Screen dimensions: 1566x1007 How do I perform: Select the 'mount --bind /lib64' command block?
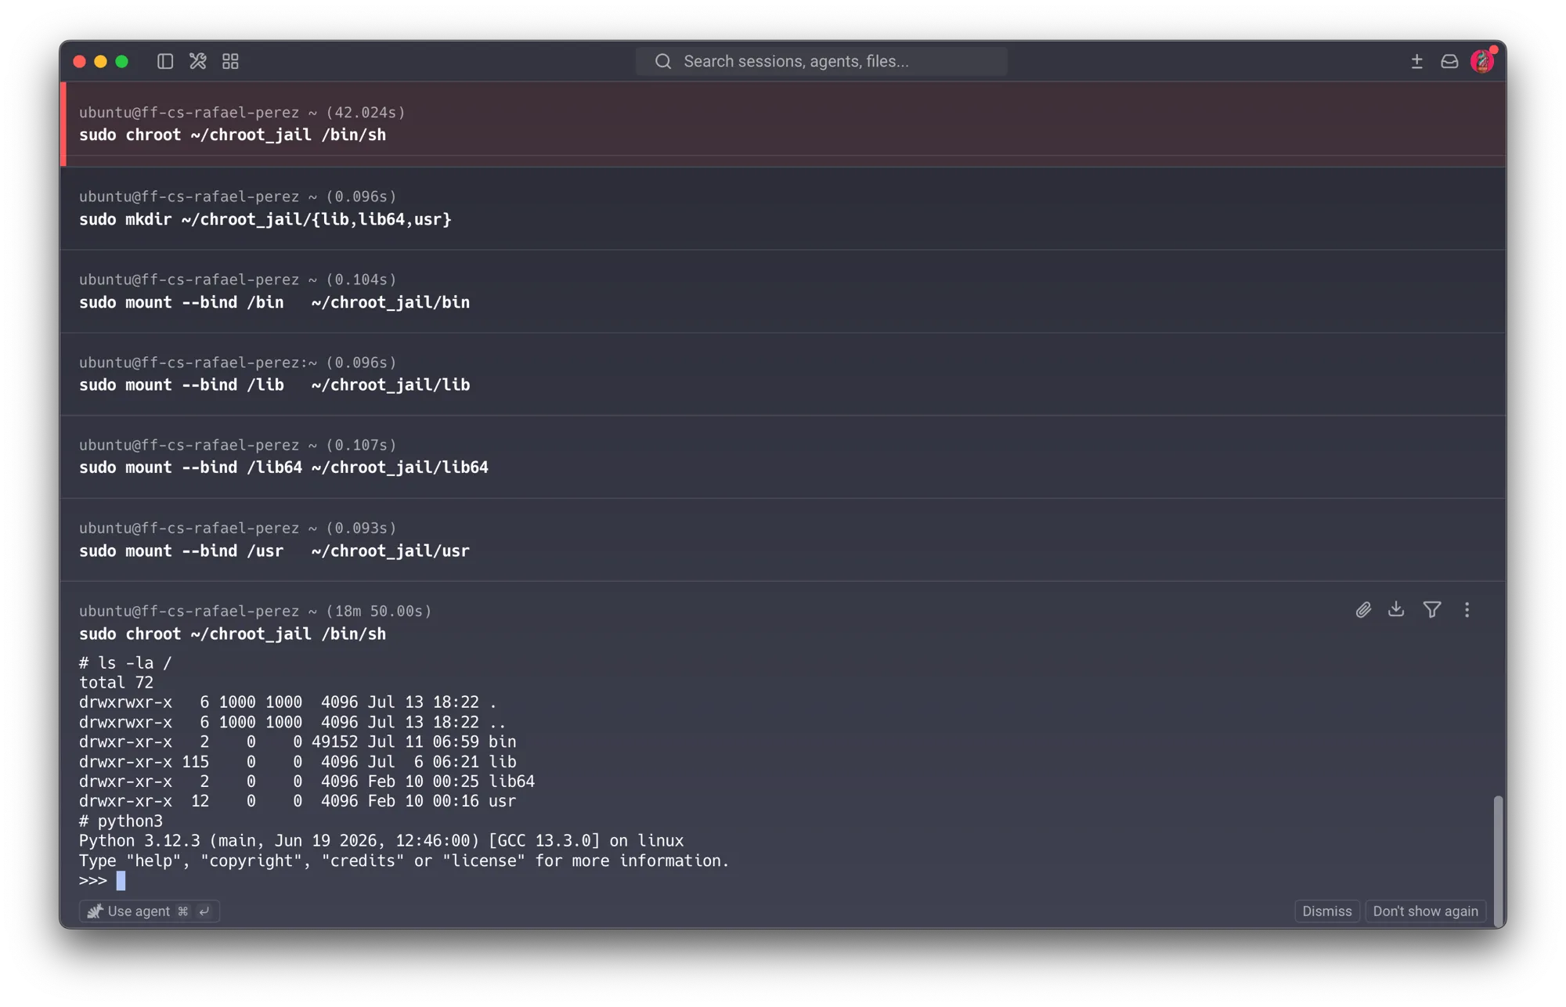point(783,457)
